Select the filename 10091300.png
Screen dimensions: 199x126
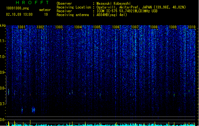tap(18, 8)
